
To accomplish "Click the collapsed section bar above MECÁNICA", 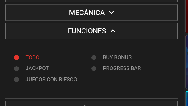I will [x=91, y=1].
